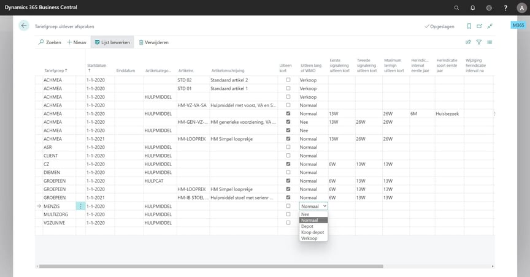Toggle Lijst bewerken mode

[112, 42]
